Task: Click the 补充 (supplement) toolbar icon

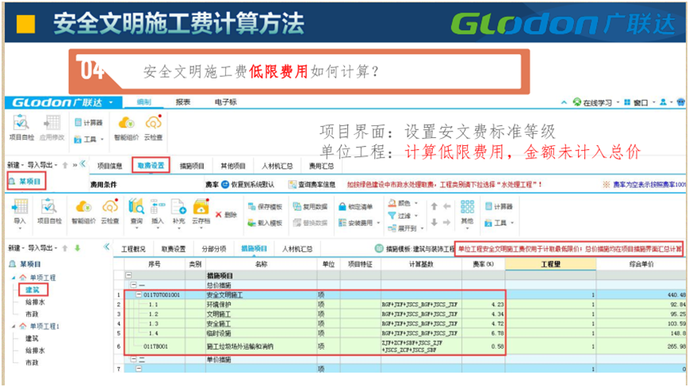Action: click(179, 208)
